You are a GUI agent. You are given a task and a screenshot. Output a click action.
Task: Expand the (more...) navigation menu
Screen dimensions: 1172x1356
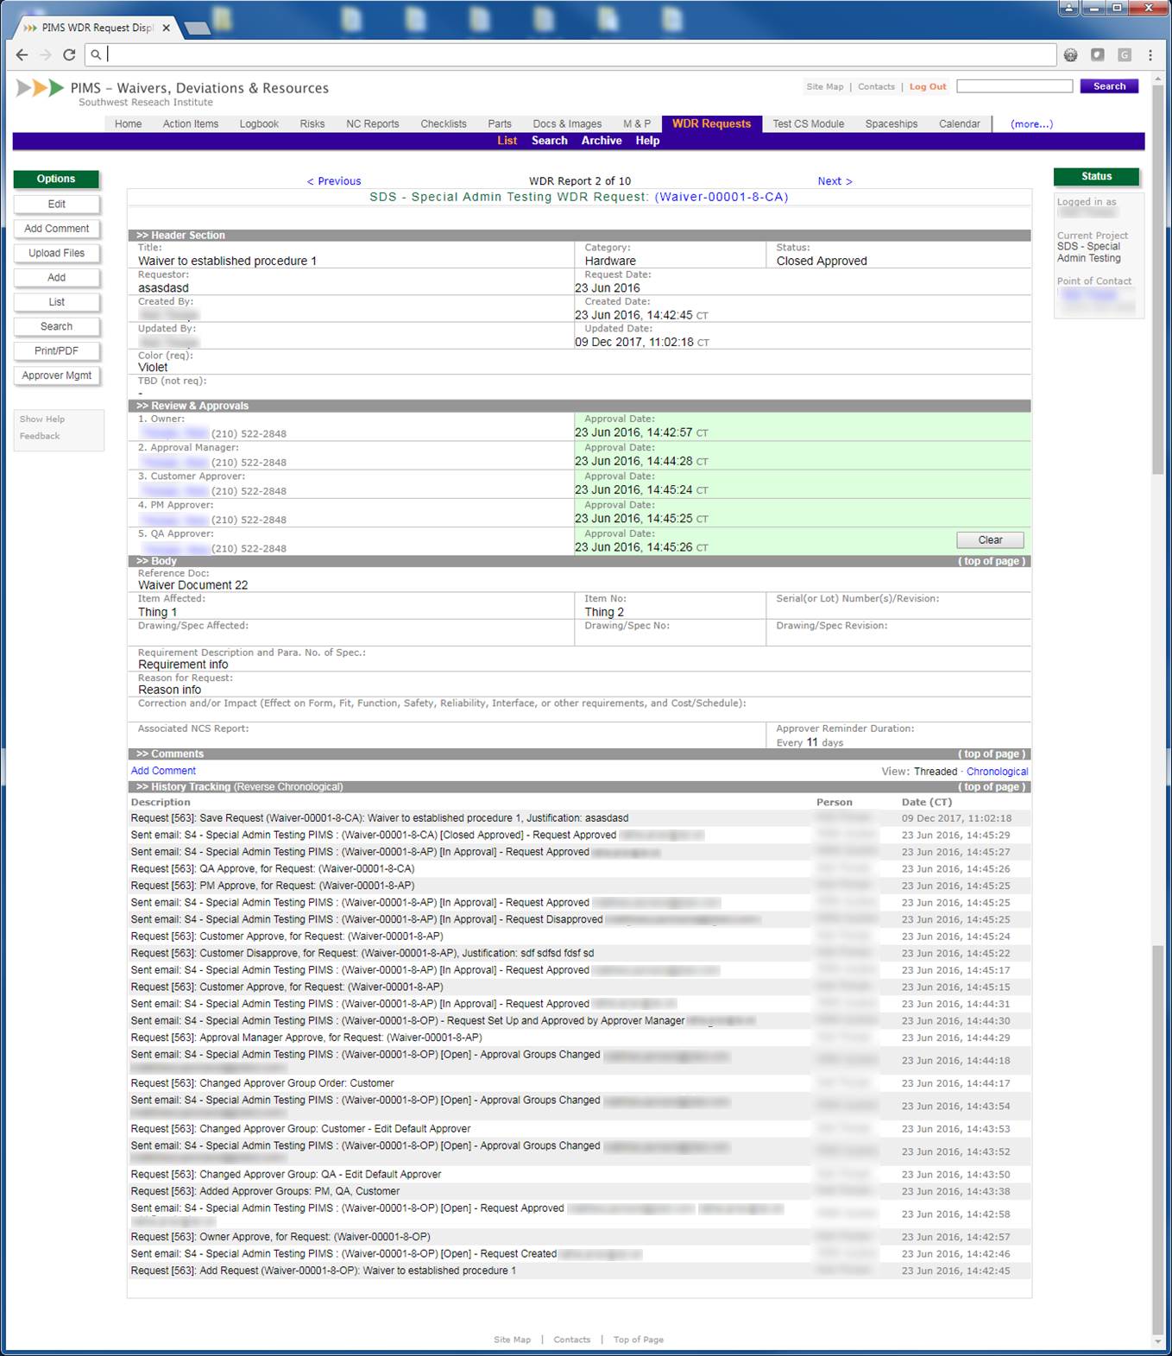tap(1031, 124)
